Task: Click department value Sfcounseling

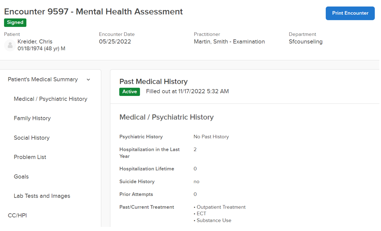Action: pyautogui.click(x=305, y=42)
